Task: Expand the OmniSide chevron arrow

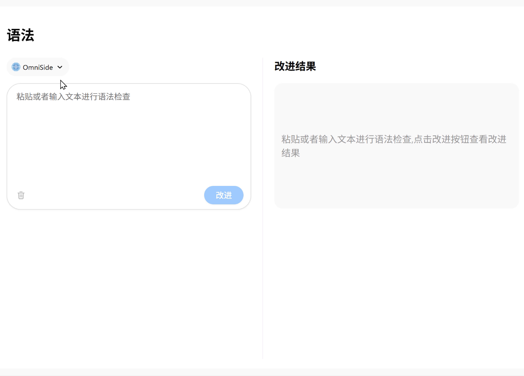Action: point(60,67)
